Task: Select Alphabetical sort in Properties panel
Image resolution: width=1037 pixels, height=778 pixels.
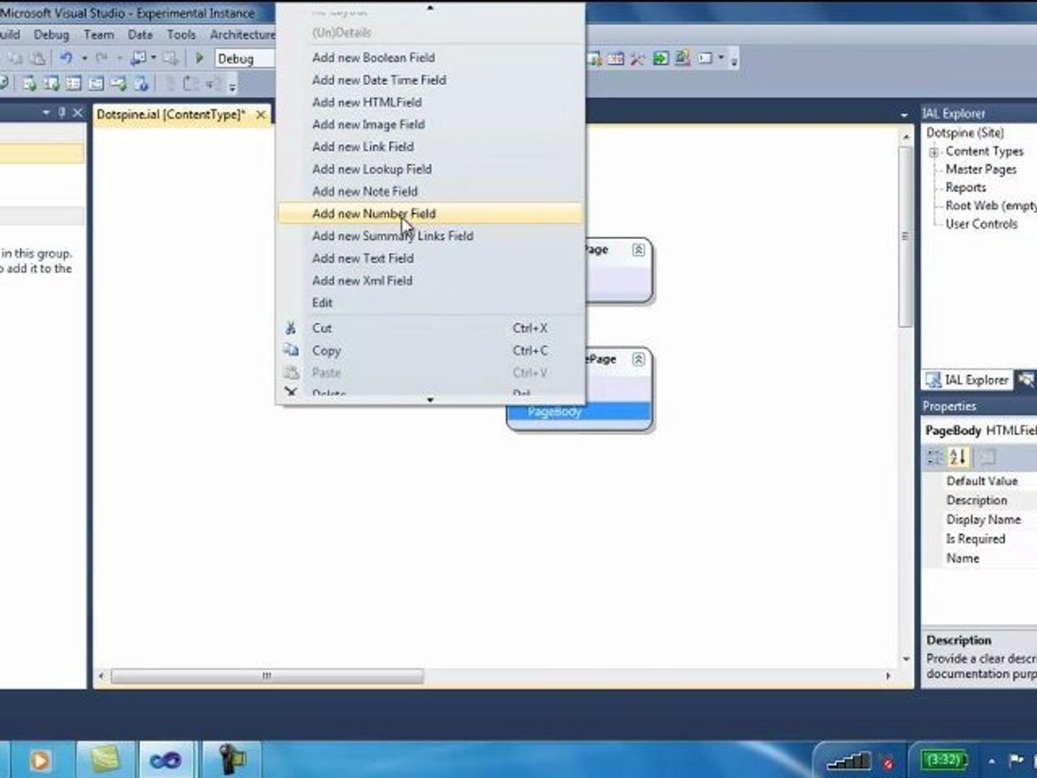Action: coord(958,457)
